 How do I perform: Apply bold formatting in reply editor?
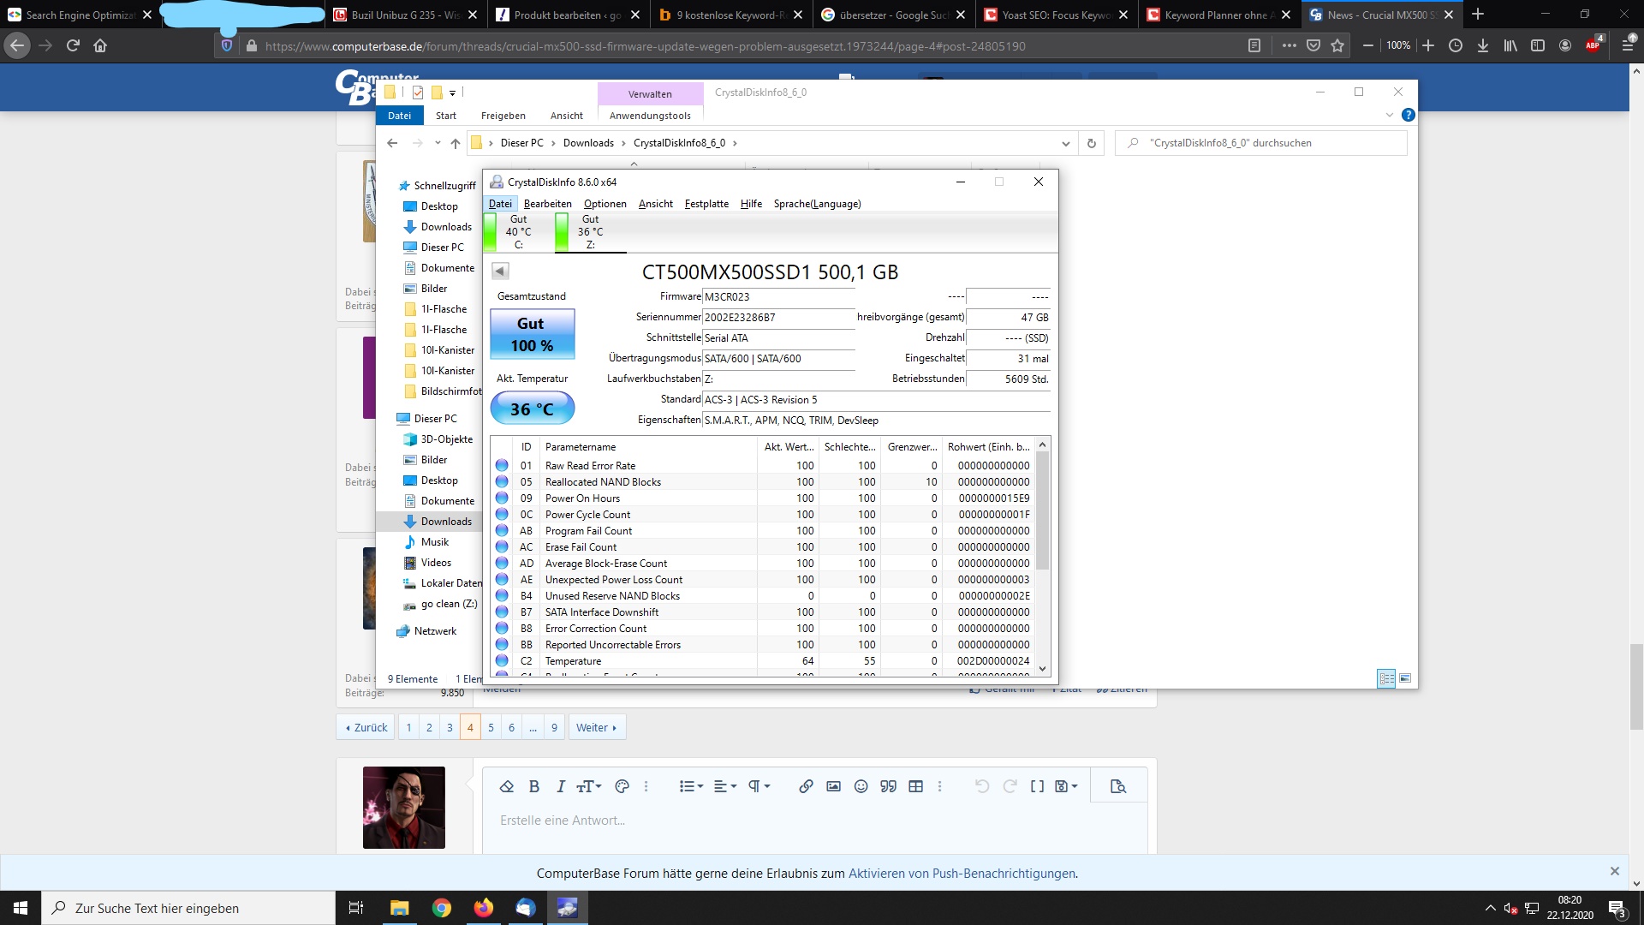[x=534, y=786]
